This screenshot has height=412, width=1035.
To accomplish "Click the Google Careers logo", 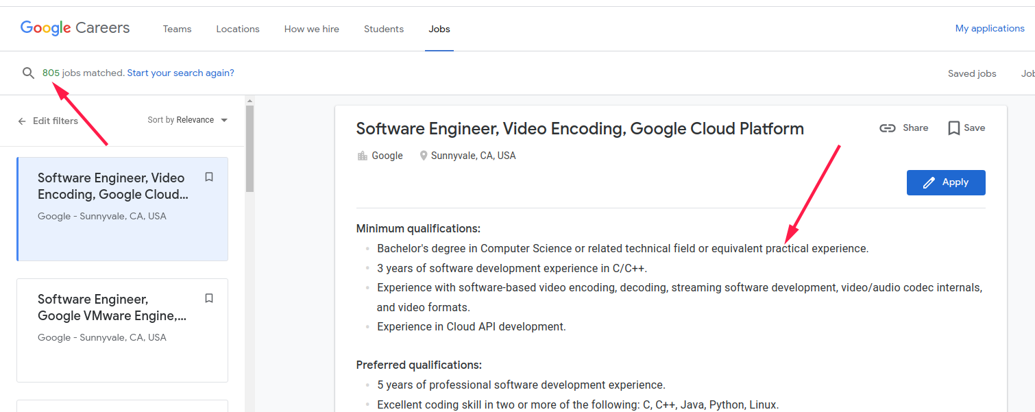I will [75, 28].
